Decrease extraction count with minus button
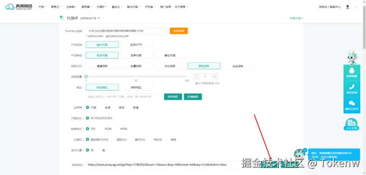This screenshot has width=366, height=175. tap(196, 77)
